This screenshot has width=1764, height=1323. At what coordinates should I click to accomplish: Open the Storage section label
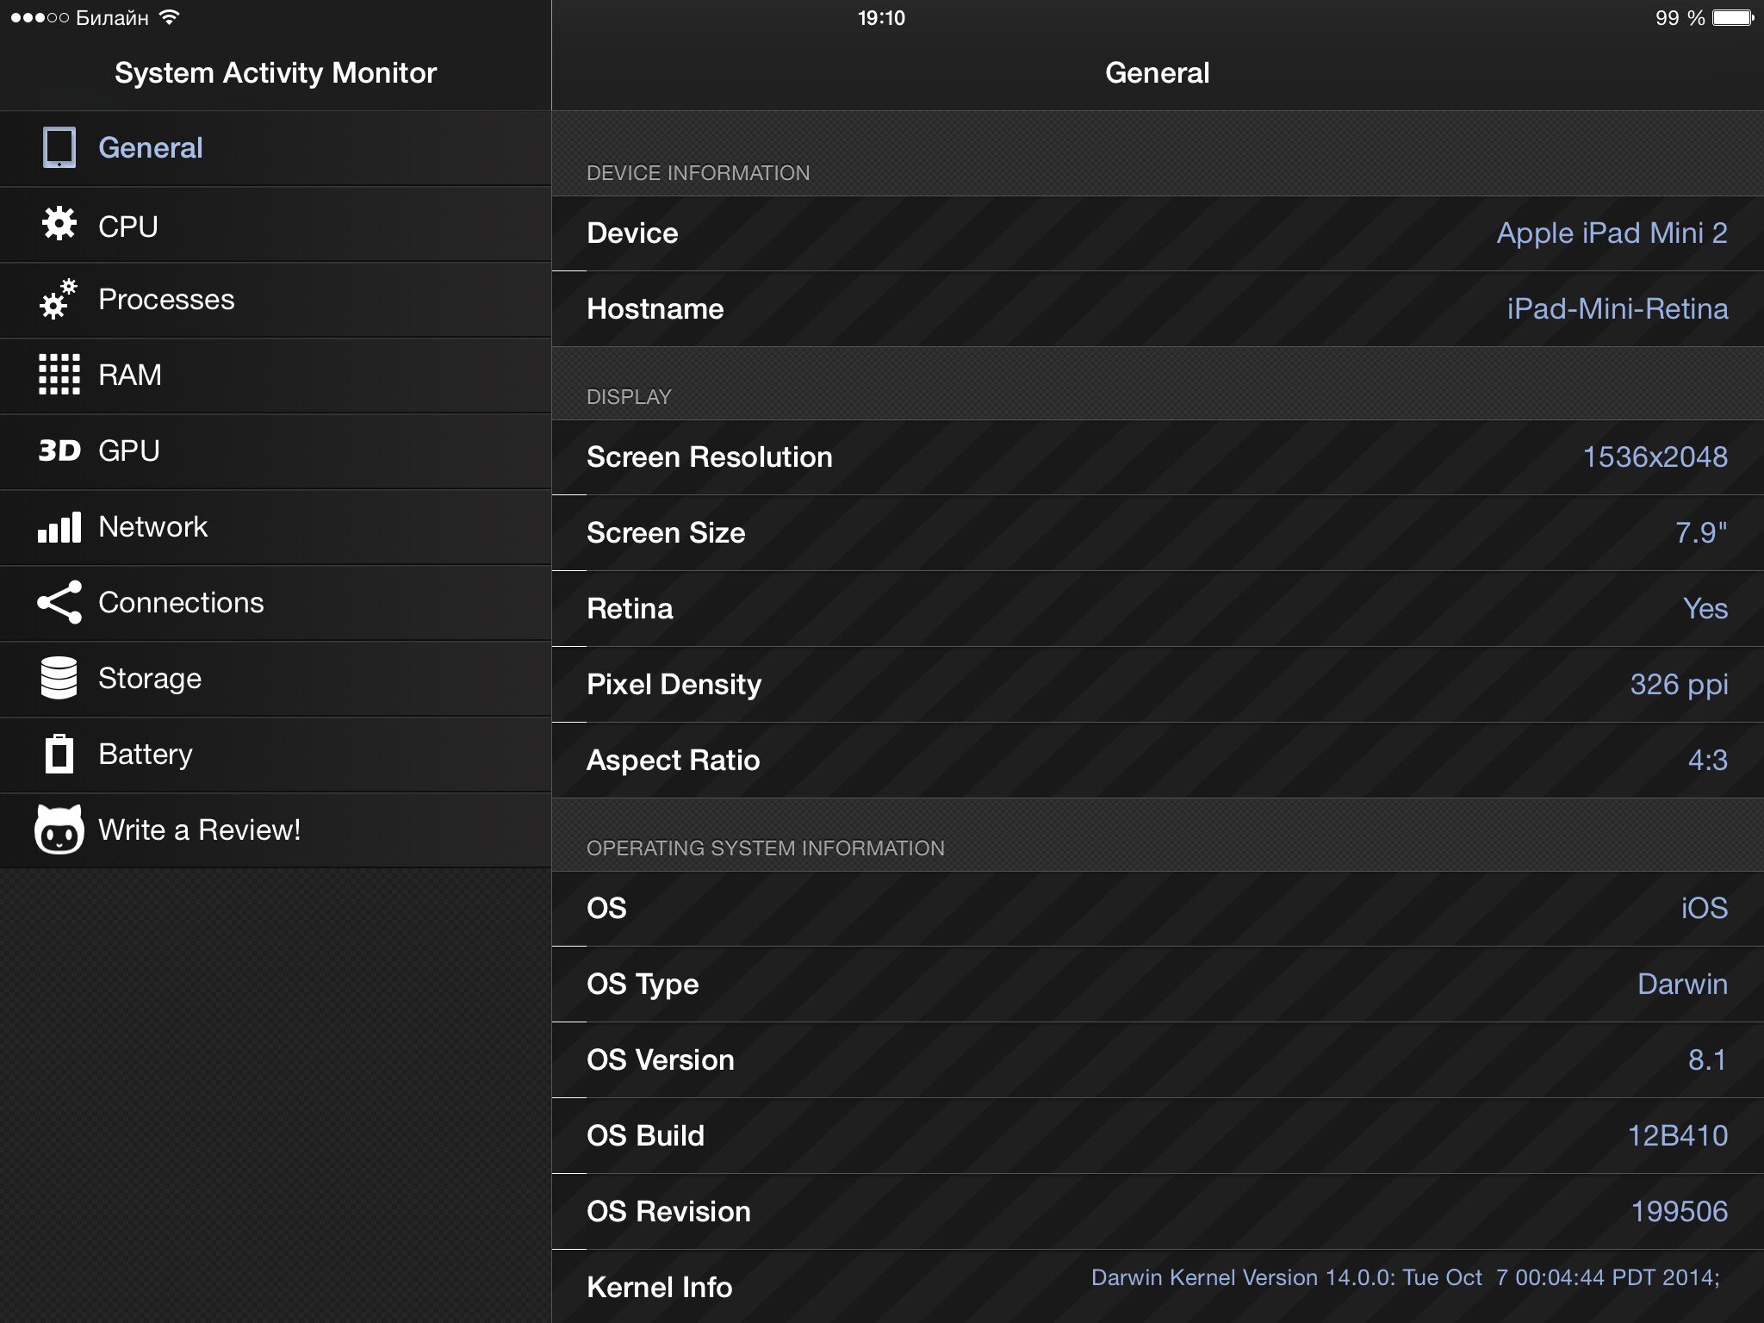coord(150,679)
